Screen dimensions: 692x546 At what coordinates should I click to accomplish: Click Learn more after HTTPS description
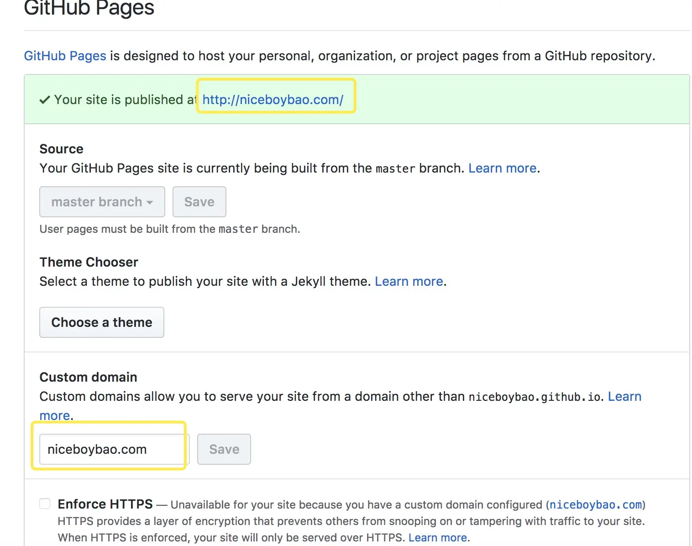(437, 538)
